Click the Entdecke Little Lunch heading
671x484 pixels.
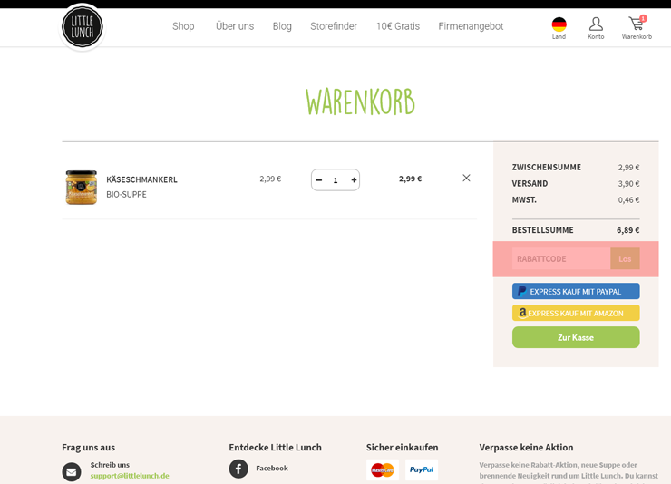point(275,447)
